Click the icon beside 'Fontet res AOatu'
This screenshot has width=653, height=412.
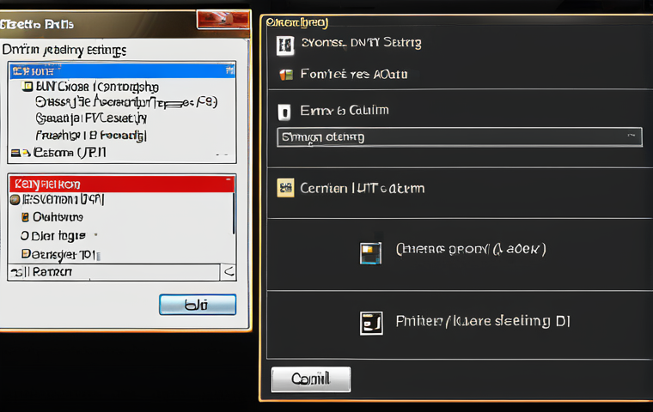tap(286, 75)
